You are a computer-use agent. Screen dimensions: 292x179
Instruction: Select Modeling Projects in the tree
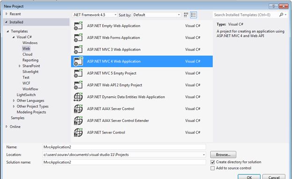[x=31, y=112]
